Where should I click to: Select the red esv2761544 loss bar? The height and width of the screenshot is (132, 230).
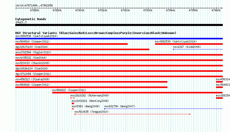119,55
